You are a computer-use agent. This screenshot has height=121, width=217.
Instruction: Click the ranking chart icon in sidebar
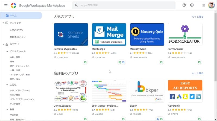point(7,23)
